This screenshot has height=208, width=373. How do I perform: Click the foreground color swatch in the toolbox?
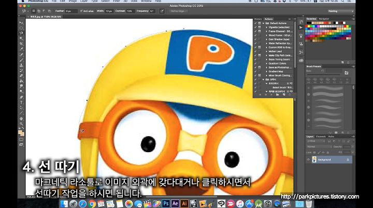pos(20,132)
